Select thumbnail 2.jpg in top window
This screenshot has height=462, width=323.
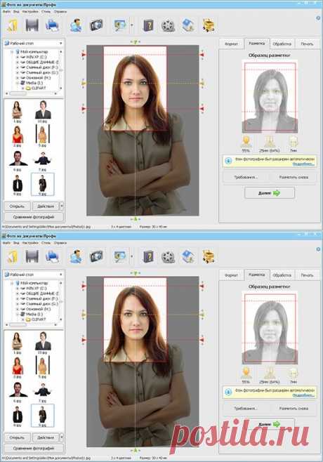tap(17, 136)
